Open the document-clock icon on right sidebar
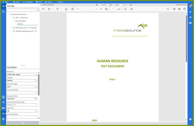Image resolution: width=194 pixels, height=126 pixels. point(191,17)
